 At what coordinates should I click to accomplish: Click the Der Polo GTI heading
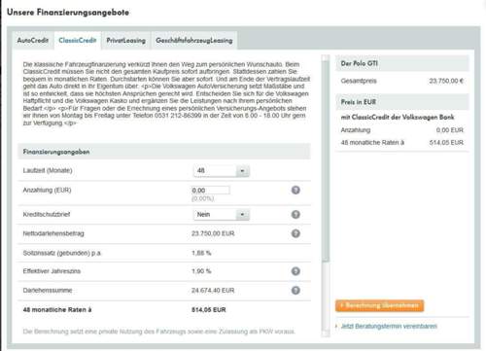click(360, 63)
